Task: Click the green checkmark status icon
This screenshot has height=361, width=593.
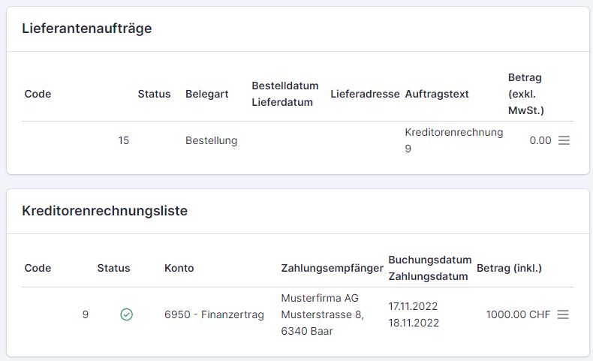Action: [126, 314]
